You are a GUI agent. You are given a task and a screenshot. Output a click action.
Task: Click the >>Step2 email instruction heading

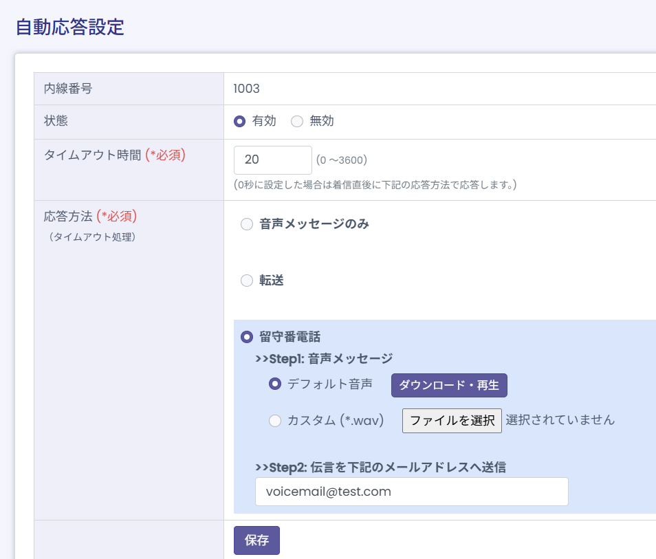380,467
